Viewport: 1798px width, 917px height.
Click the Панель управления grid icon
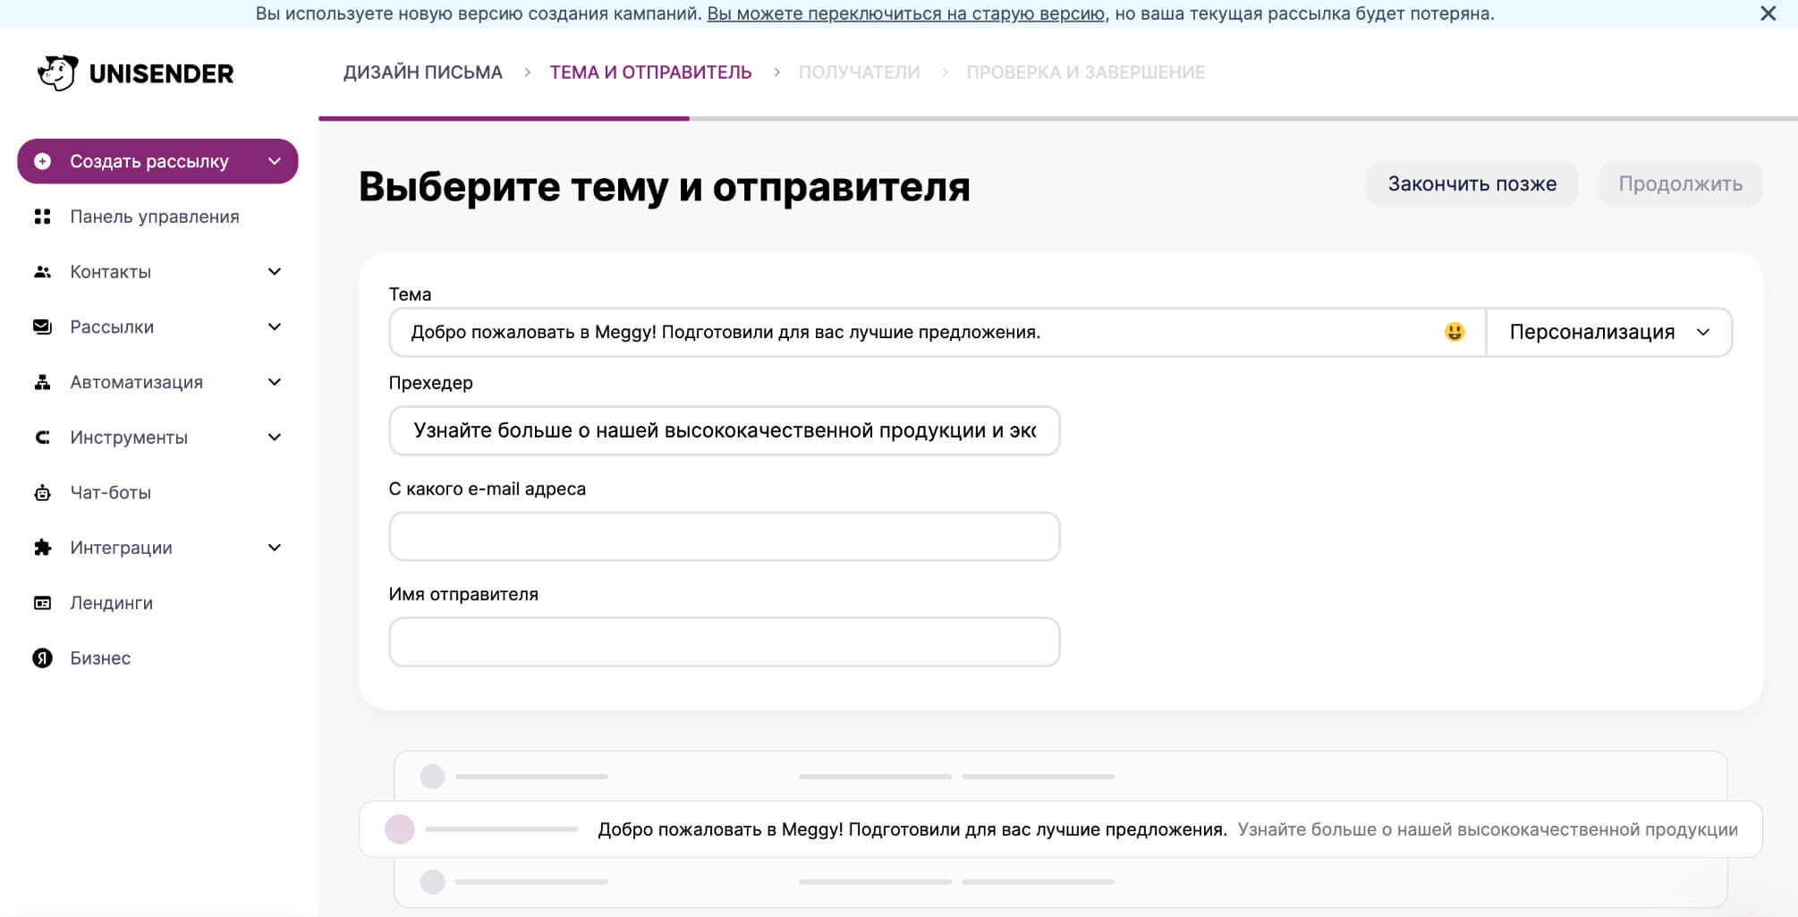[42, 217]
